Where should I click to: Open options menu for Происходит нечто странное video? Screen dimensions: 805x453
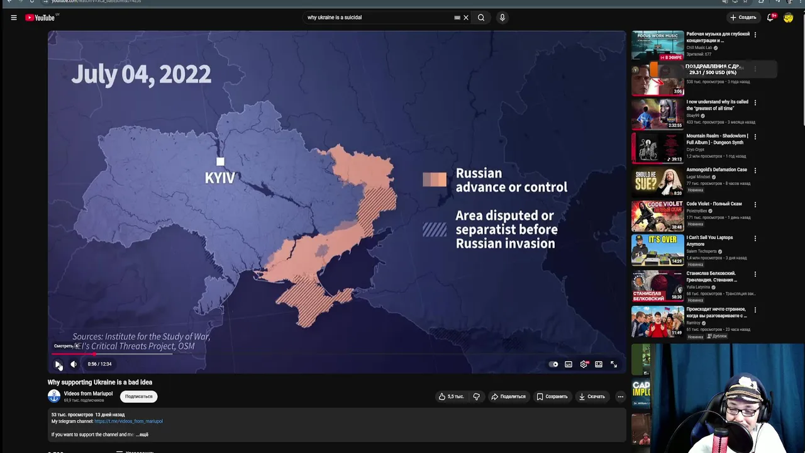pos(755,310)
